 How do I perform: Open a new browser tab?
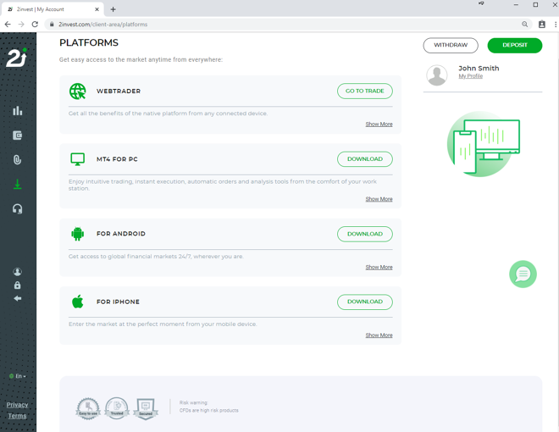113,9
